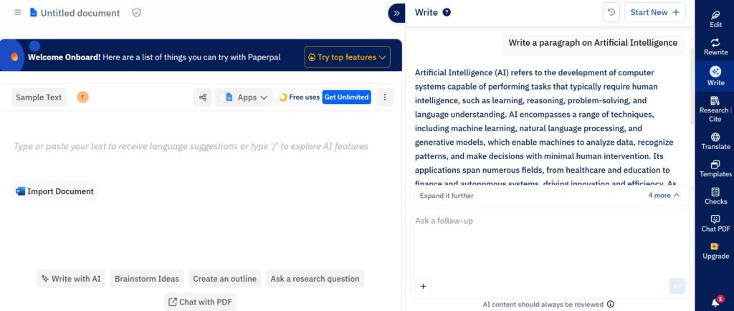Click the Write help question mark icon

[x=447, y=13]
